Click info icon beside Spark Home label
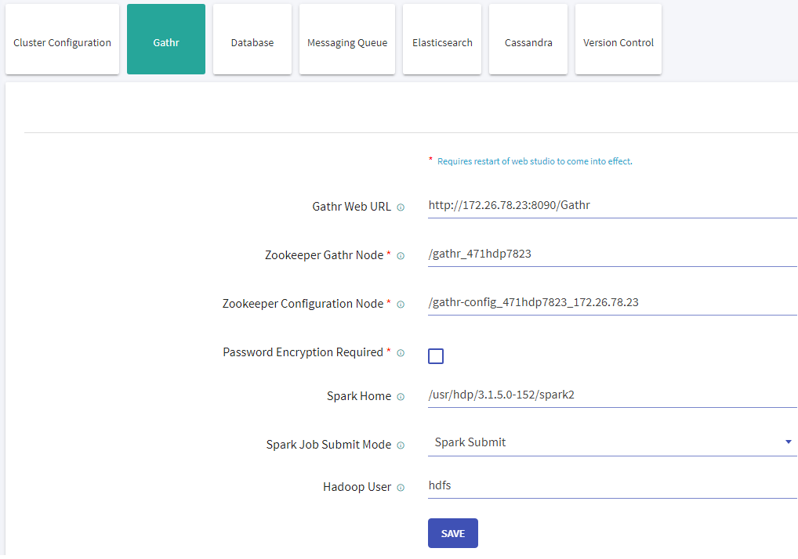 click(x=401, y=397)
